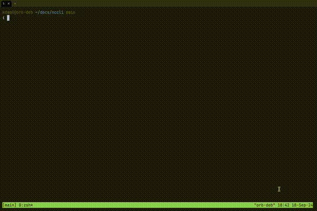Click the ~/docs/nccli path in prompt

[x=49, y=12]
